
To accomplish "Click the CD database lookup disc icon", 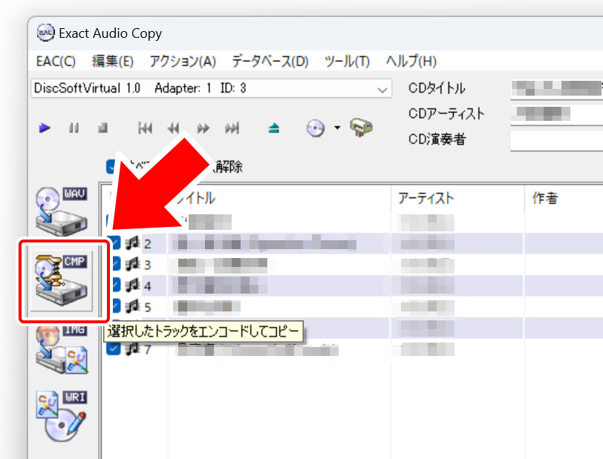I will [x=316, y=128].
